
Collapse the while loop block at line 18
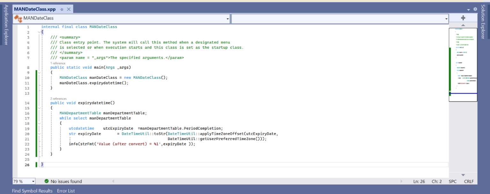(39, 123)
